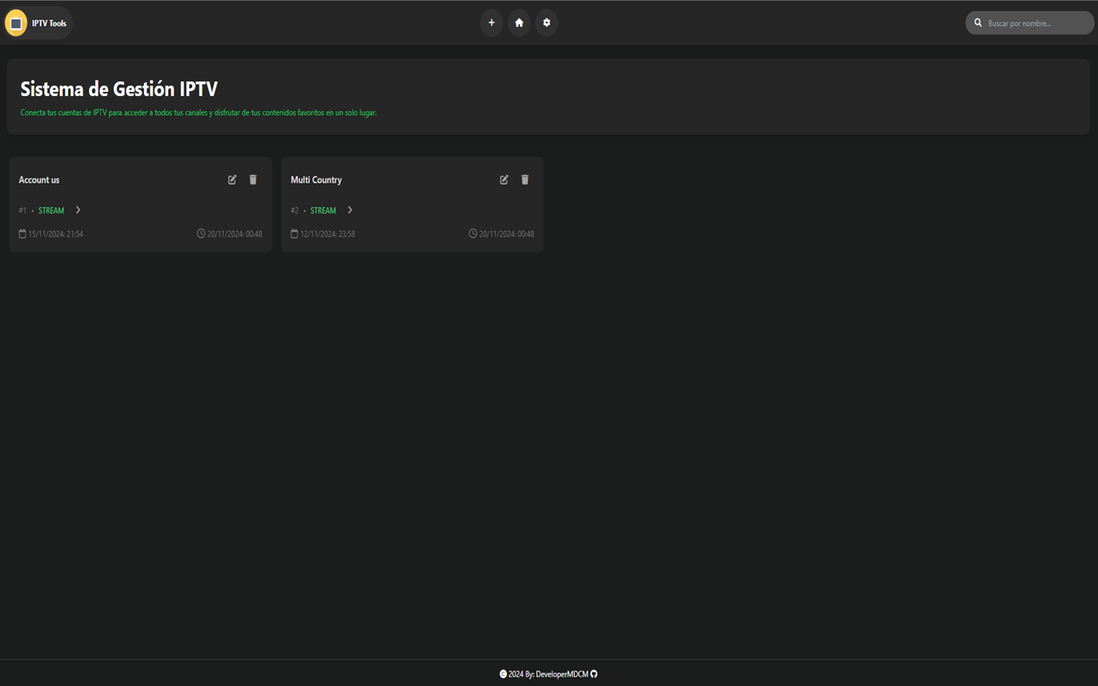The image size is (1098, 686).
Task: Click clock icon on Account us card
Action: pyautogui.click(x=201, y=234)
